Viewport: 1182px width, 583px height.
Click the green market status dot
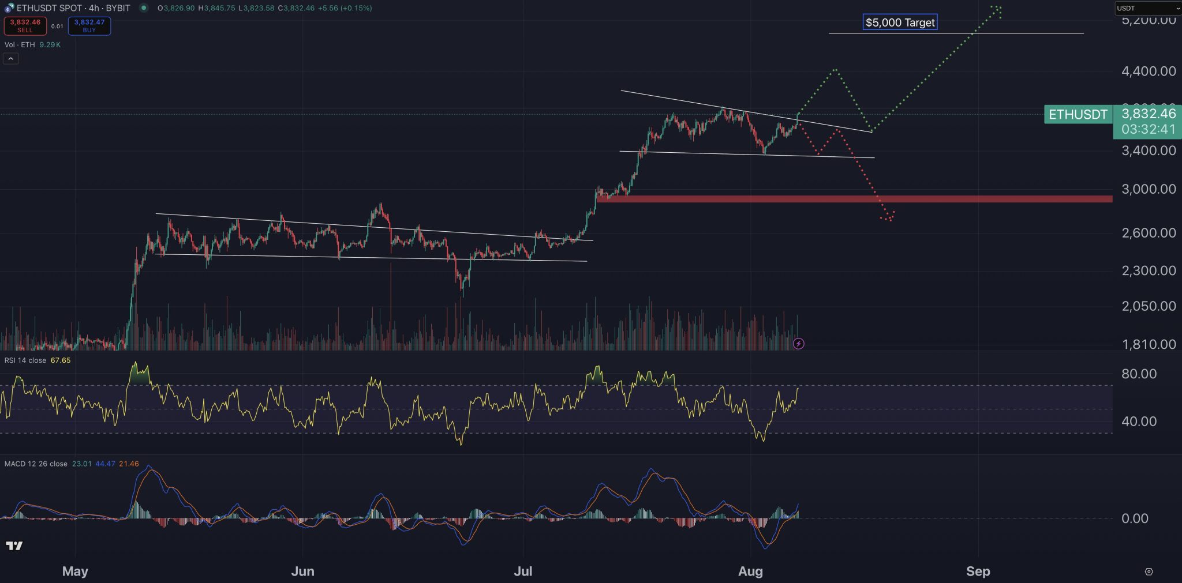coord(144,8)
